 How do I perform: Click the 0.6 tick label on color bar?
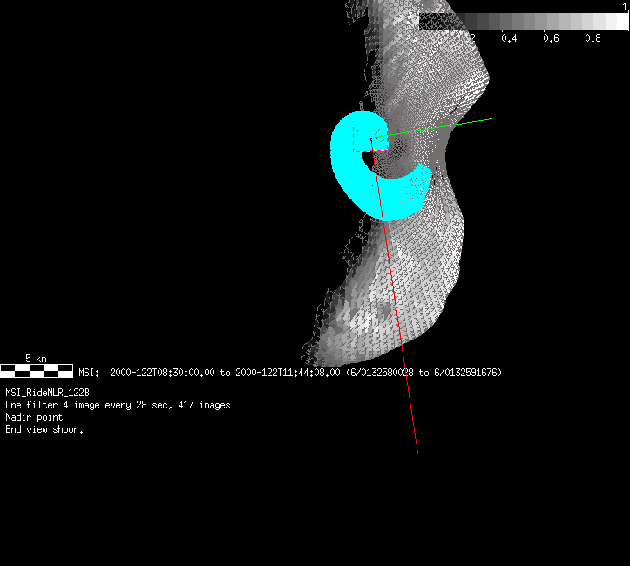click(x=551, y=38)
